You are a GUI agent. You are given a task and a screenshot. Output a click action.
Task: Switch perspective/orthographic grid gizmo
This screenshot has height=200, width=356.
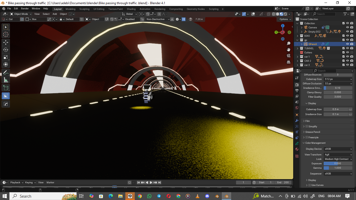point(289,62)
